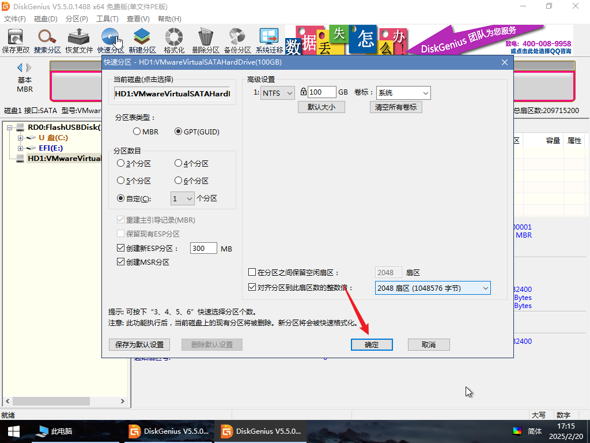Select RD0:FlashUSBDisk in disk tree
The height and width of the screenshot is (443, 590).
[64, 127]
